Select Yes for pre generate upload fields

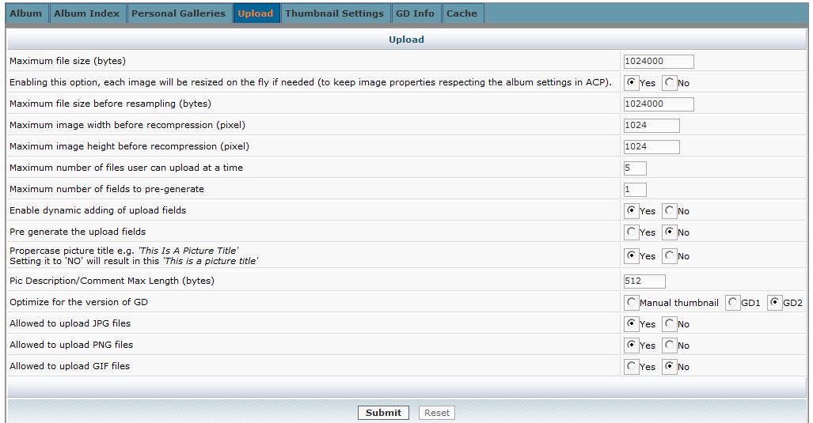tap(632, 232)
